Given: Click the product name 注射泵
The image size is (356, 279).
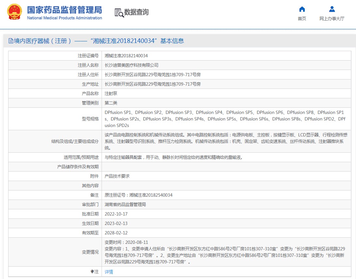Looking at the screenshot, I should coord(111,93).
